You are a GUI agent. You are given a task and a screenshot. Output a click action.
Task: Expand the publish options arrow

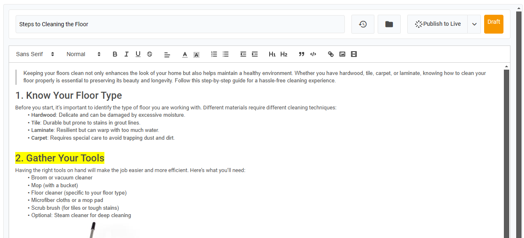click(x=474, y=24)
